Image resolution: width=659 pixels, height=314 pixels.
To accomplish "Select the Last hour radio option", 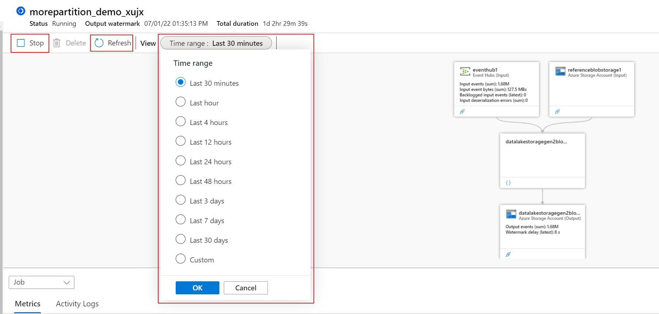I will 181,102.
